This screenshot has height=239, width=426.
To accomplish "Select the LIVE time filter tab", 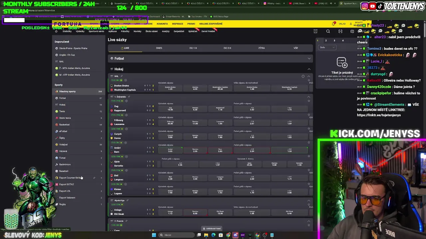I will (125, 48).
